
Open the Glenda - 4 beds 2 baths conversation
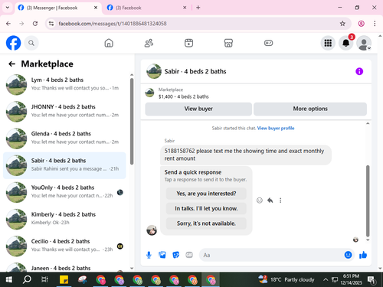tap(64, 139)
